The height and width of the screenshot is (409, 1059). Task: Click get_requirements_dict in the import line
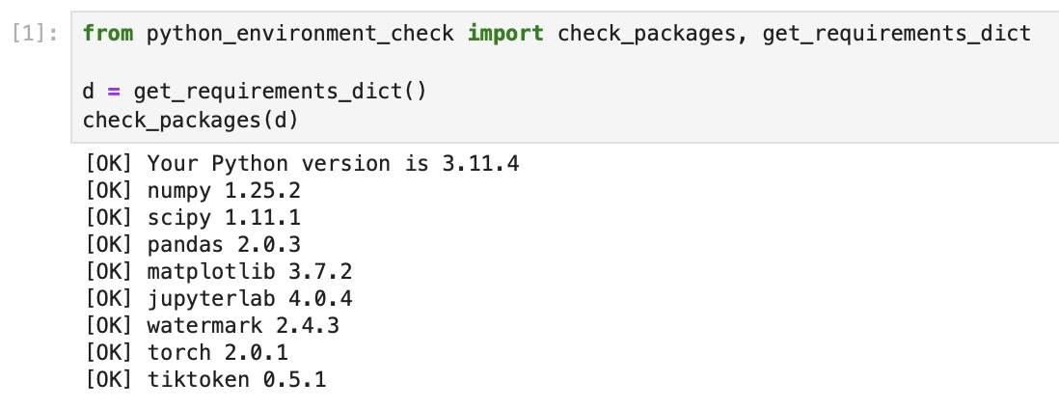coord(896,35)
